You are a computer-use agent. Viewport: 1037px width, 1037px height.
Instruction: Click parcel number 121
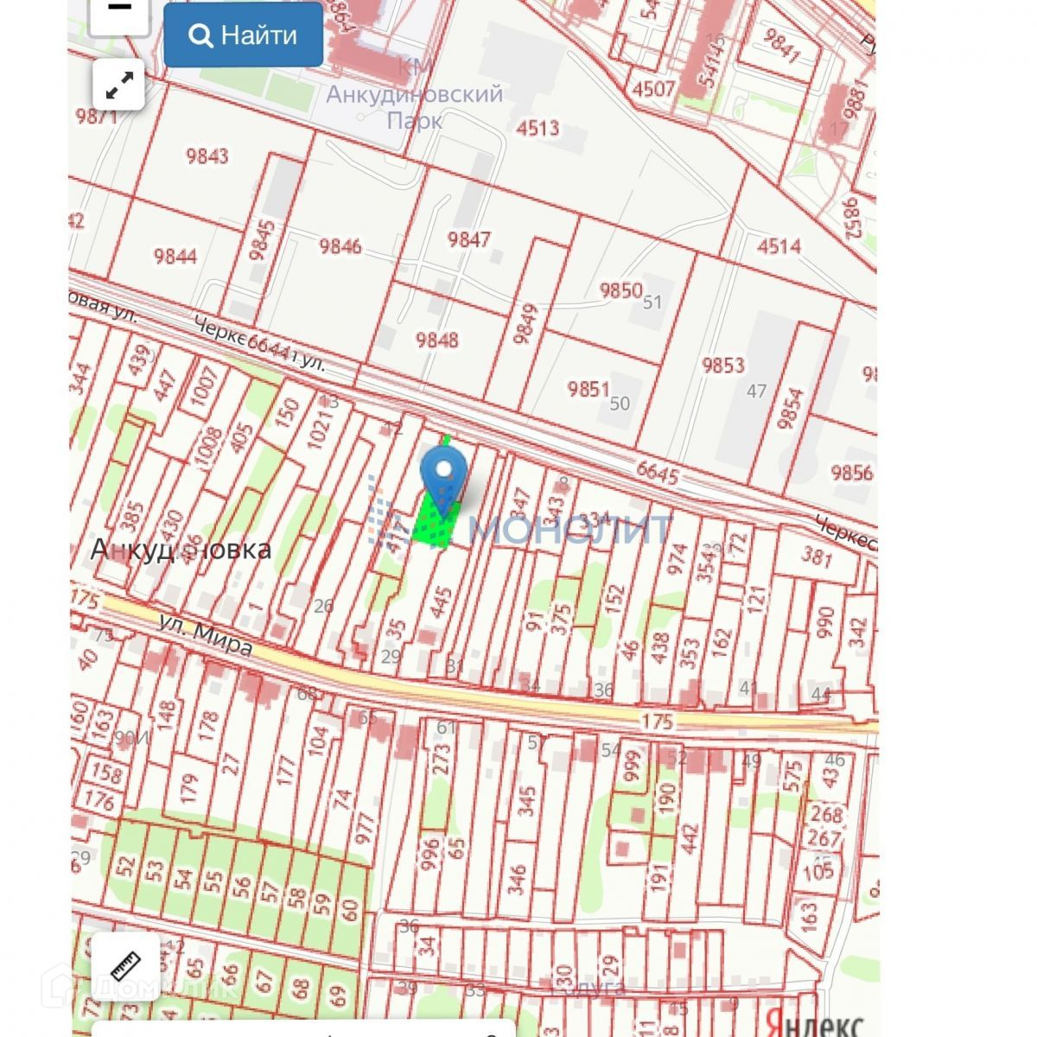point(757,601)
